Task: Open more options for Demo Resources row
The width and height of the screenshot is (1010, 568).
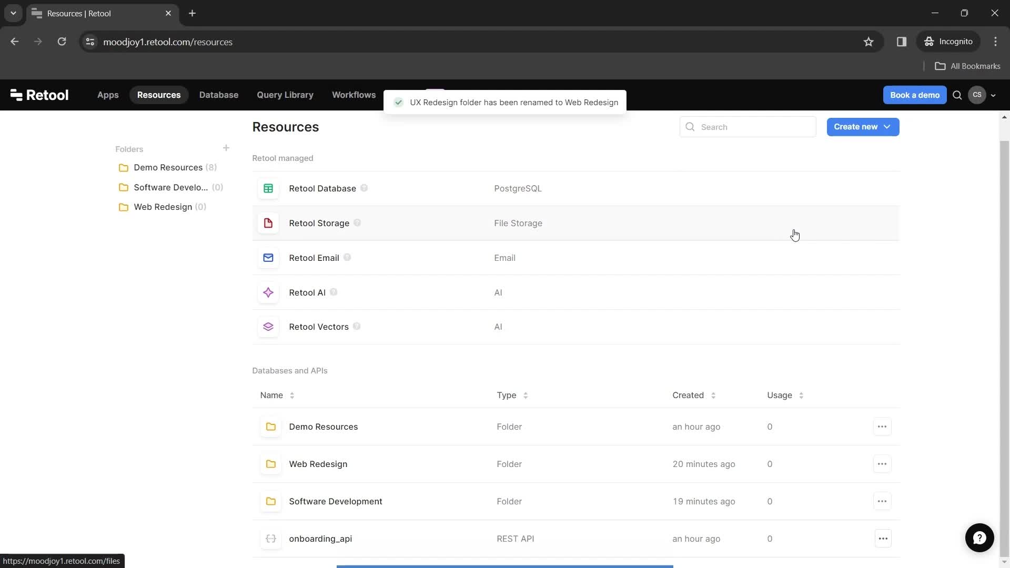Action: coord(882,427)
